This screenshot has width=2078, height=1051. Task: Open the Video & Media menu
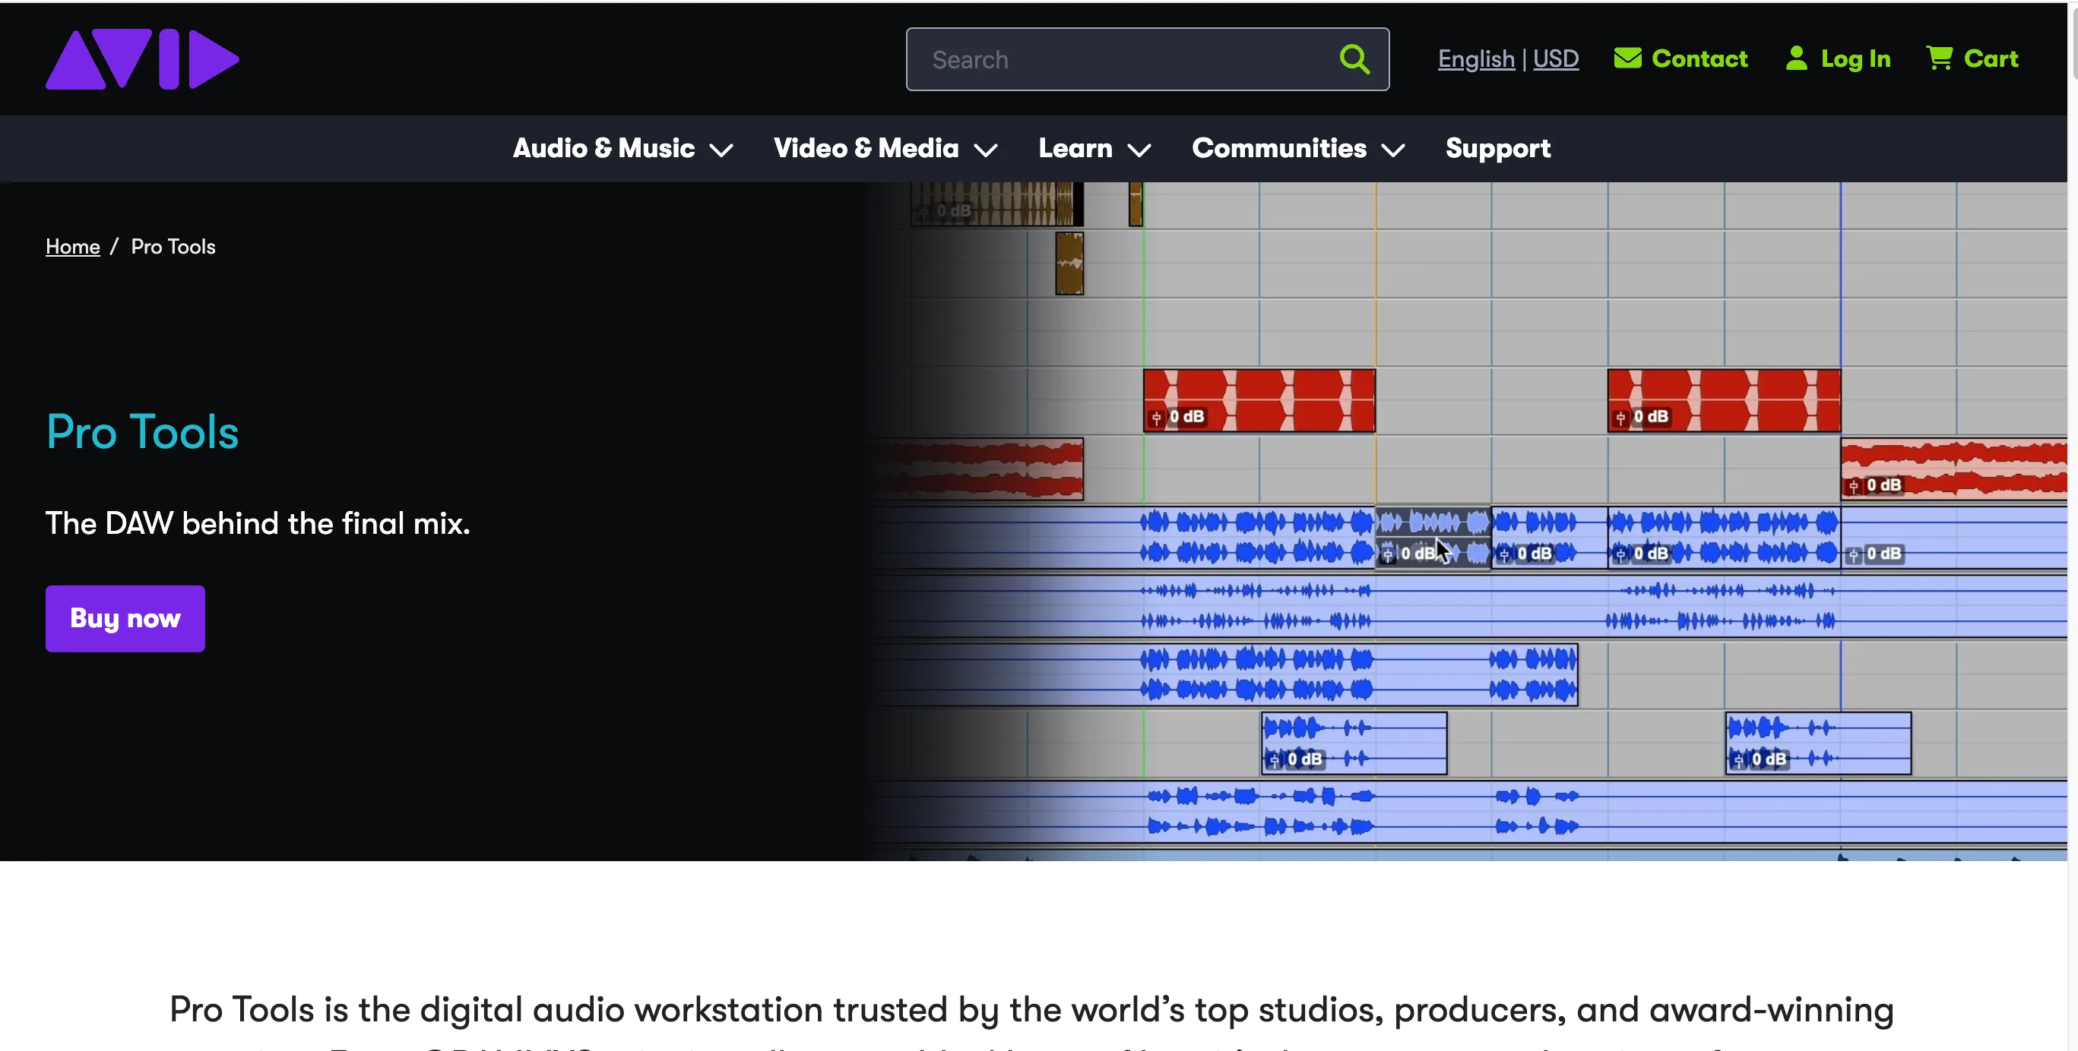(885, 148)
